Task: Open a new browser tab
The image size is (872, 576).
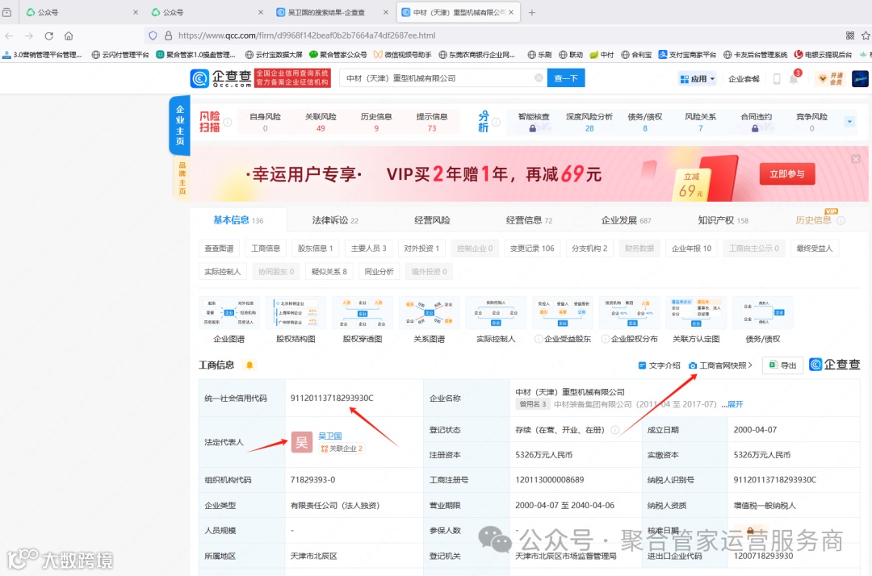Action: tap(531, 12)
